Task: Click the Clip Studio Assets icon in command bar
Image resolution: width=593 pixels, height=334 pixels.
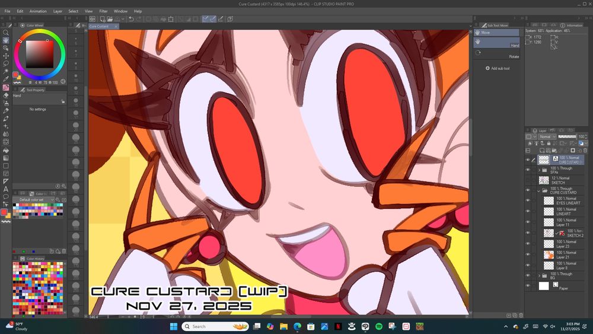Action: (230, 19)
